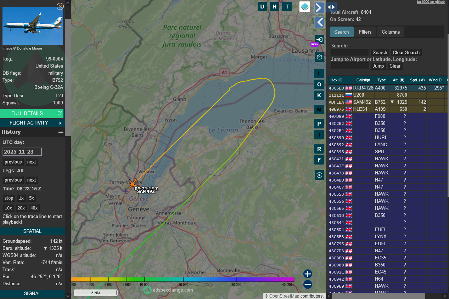Expand the Flight Activity section
449x299 pixels.
[32, 123]
